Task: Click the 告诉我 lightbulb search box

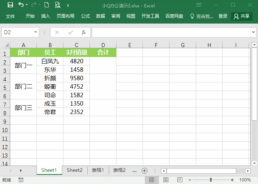Action: 202,16
